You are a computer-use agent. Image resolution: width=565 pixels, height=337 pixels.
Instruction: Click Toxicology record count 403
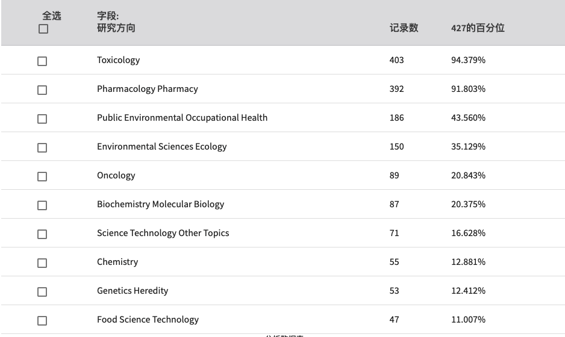[396, 60]
